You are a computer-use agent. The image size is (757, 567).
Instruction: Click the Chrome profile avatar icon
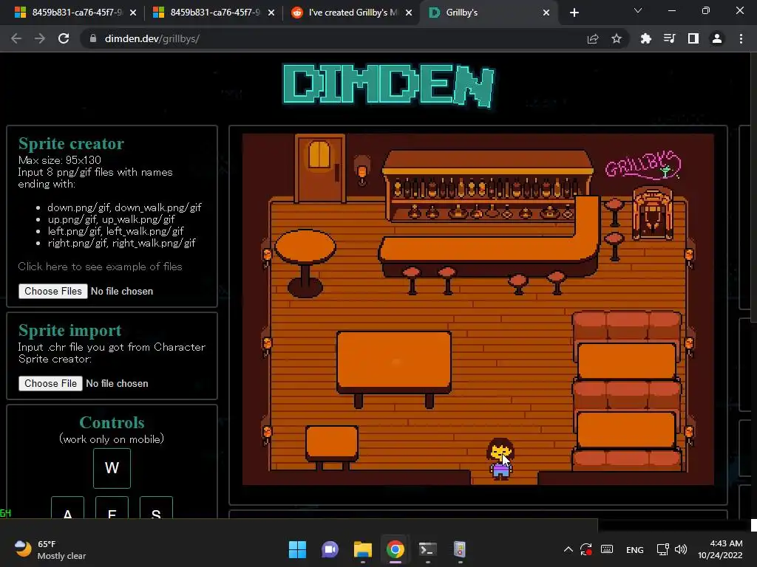[717, 38]
